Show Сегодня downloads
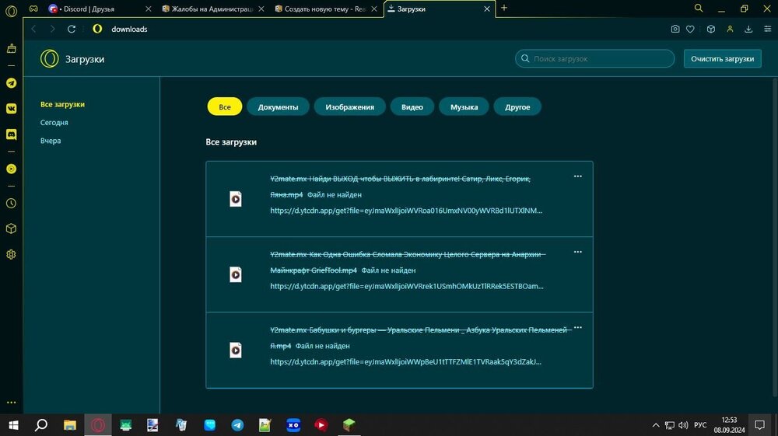 [x=54, y=122]
